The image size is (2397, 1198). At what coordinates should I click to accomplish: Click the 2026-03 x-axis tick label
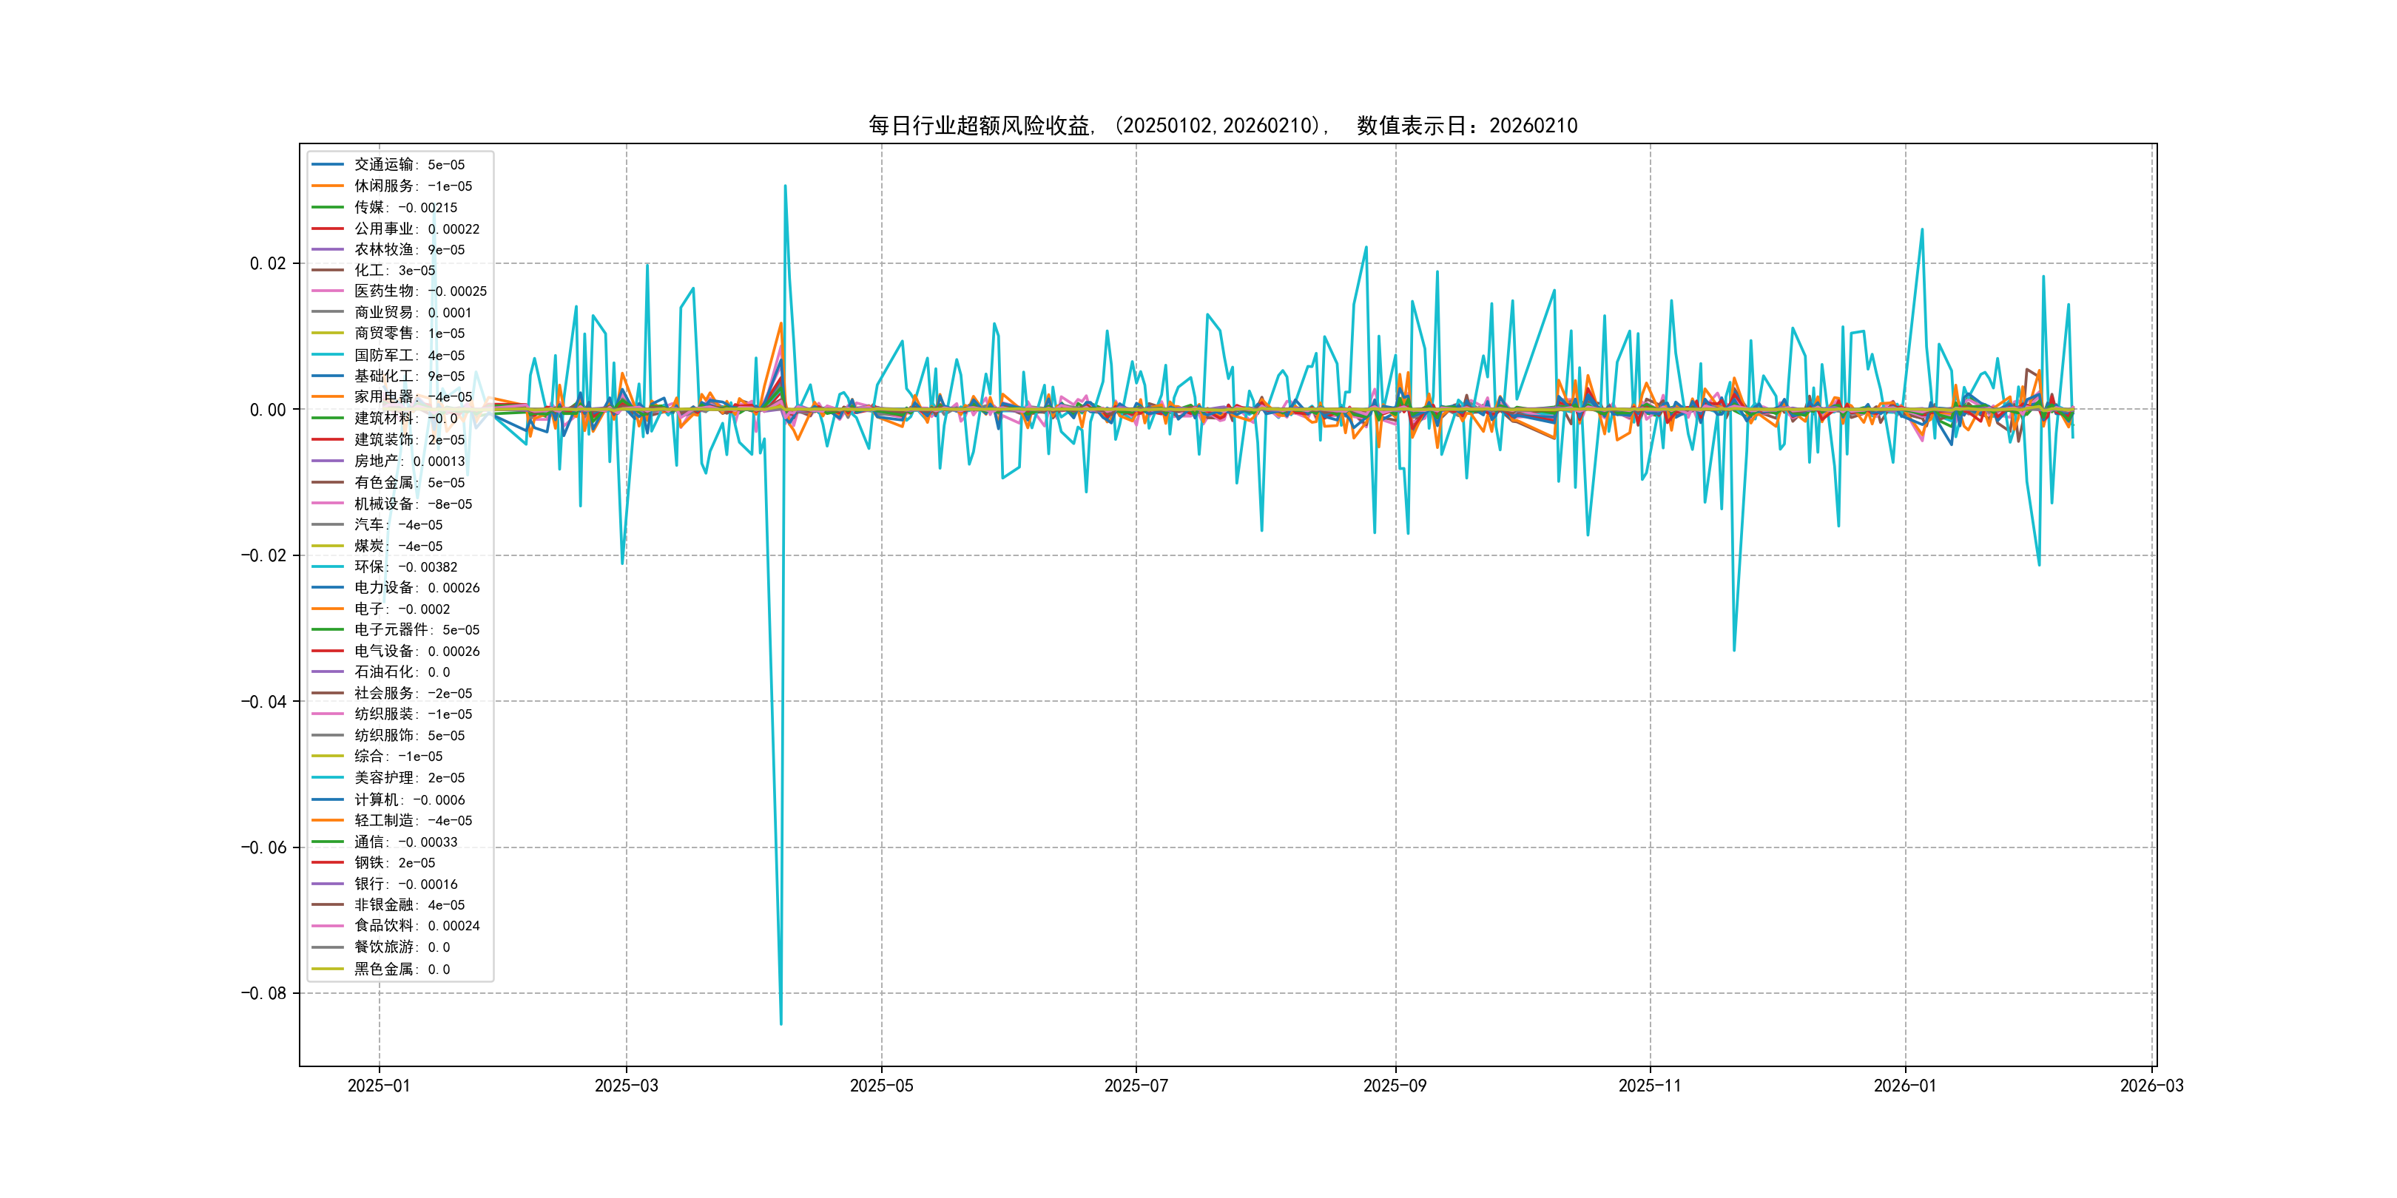(2151, 1086)
